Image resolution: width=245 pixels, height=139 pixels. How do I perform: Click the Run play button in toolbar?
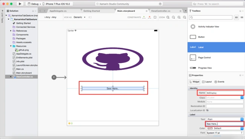point(20,4)
